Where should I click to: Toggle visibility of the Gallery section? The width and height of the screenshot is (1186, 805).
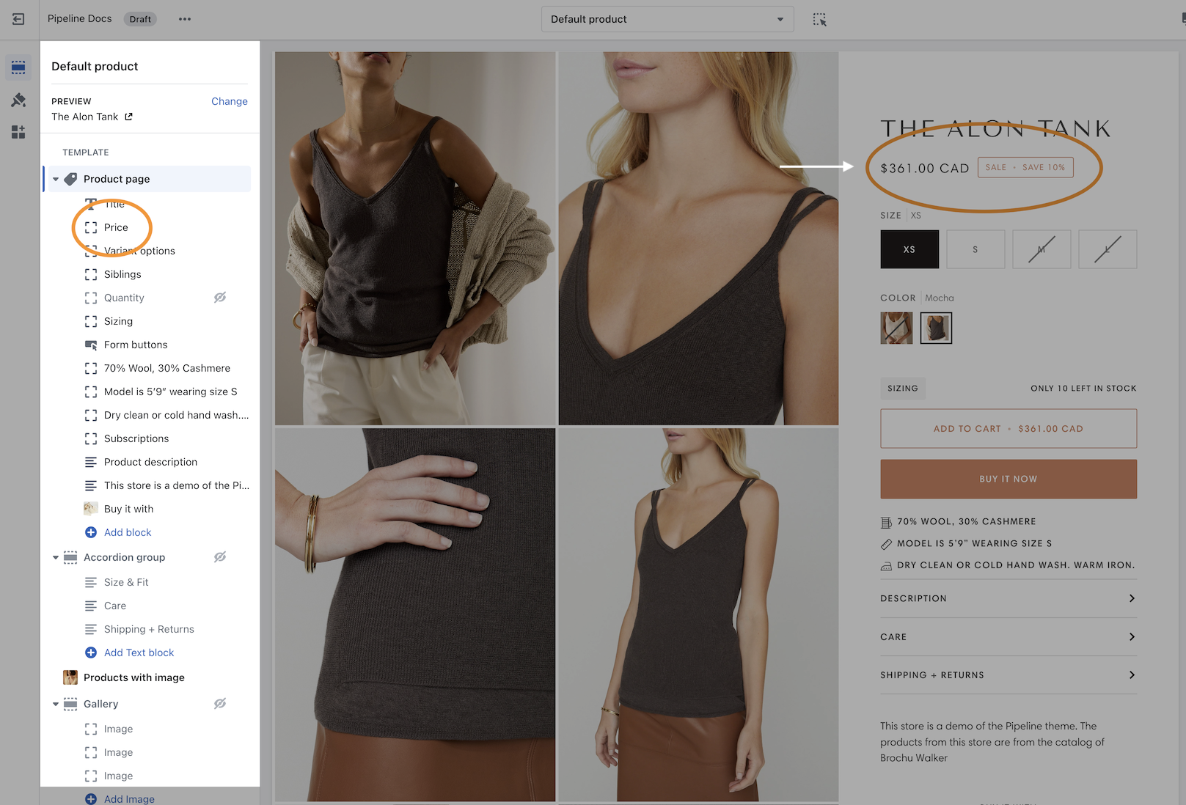click(219, 704)
